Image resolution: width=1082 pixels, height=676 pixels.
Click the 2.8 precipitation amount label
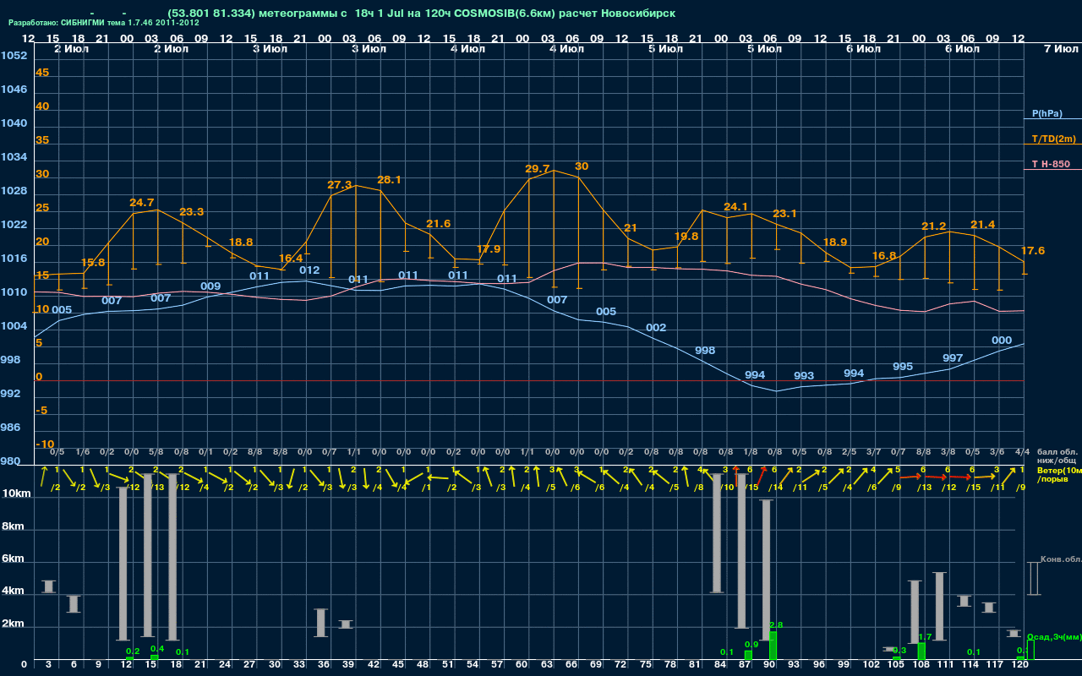pyautogui.click(x=776, y=625)
